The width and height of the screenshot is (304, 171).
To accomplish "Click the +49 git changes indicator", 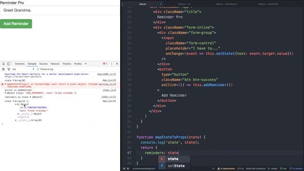I will 283,169.
